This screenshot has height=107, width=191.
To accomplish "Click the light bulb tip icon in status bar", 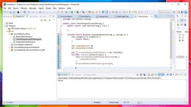I will (187, 103).
